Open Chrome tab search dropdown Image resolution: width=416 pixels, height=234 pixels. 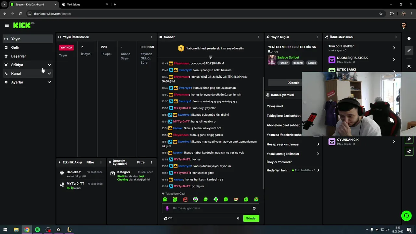click(x=4, y=5)
